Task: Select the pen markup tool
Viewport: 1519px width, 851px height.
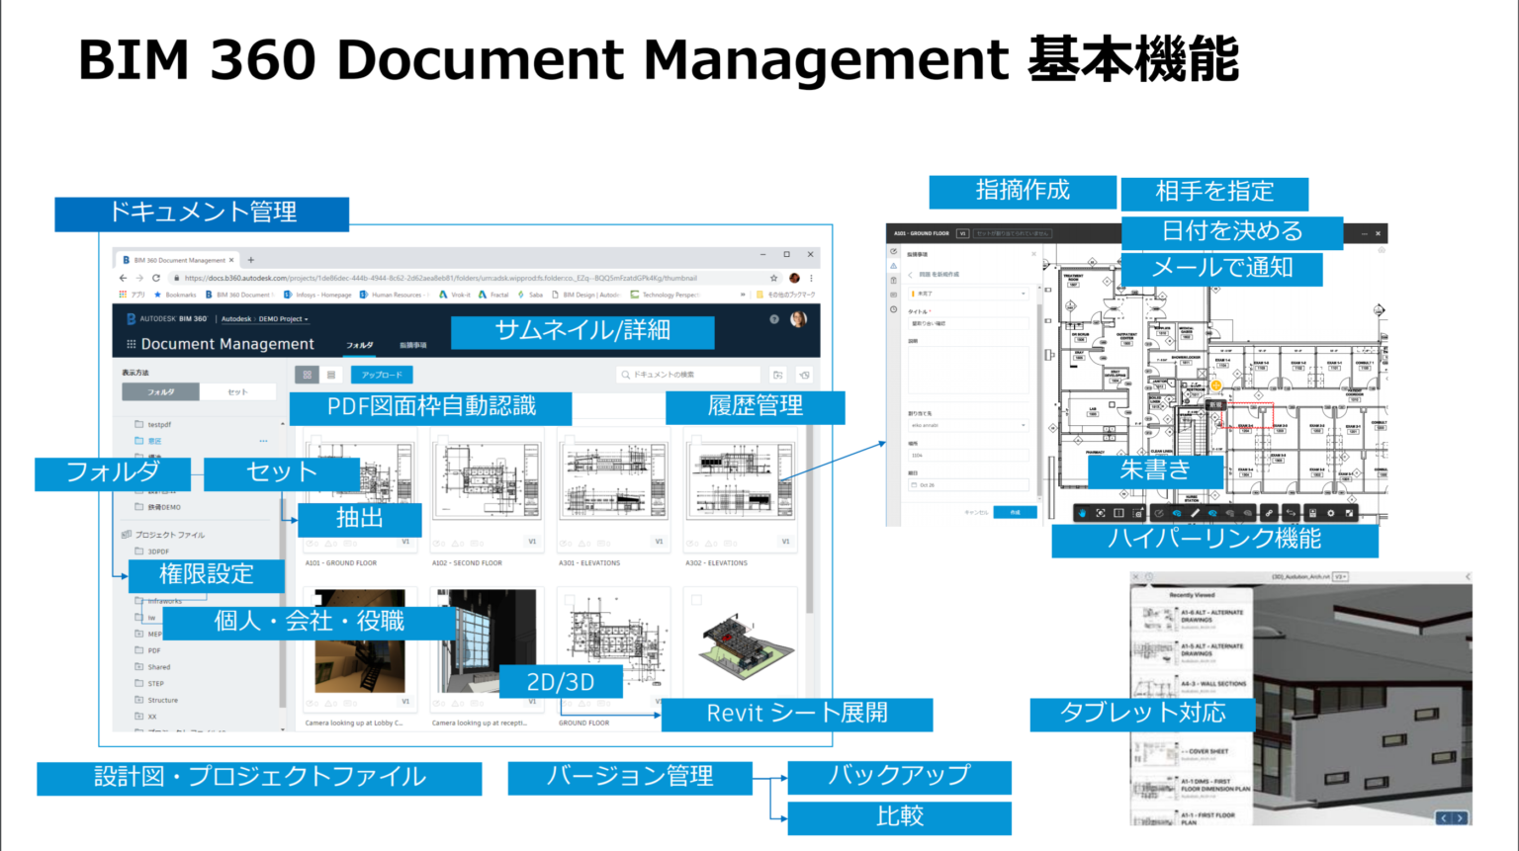Action: point(1196,513)
